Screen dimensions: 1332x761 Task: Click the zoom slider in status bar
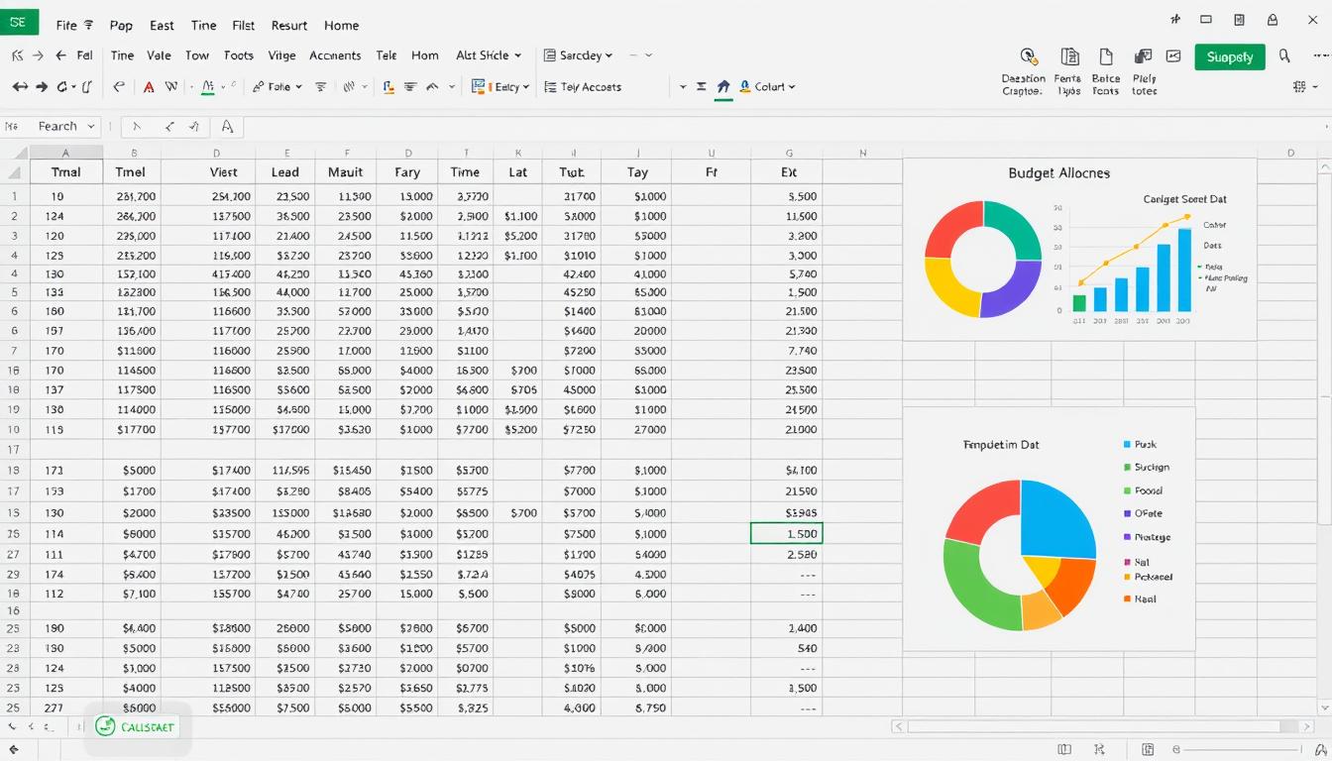pos(1241,750)
